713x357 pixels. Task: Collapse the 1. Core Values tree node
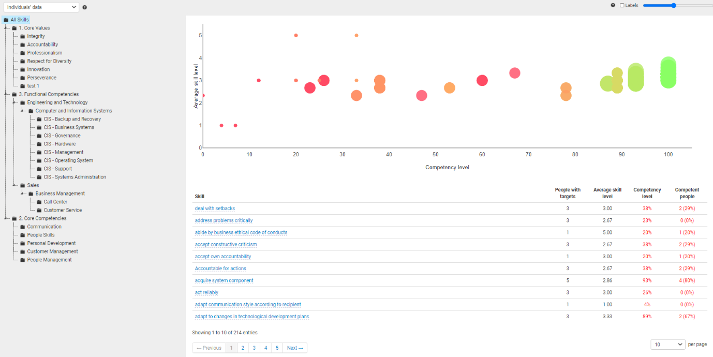[6, 28]
